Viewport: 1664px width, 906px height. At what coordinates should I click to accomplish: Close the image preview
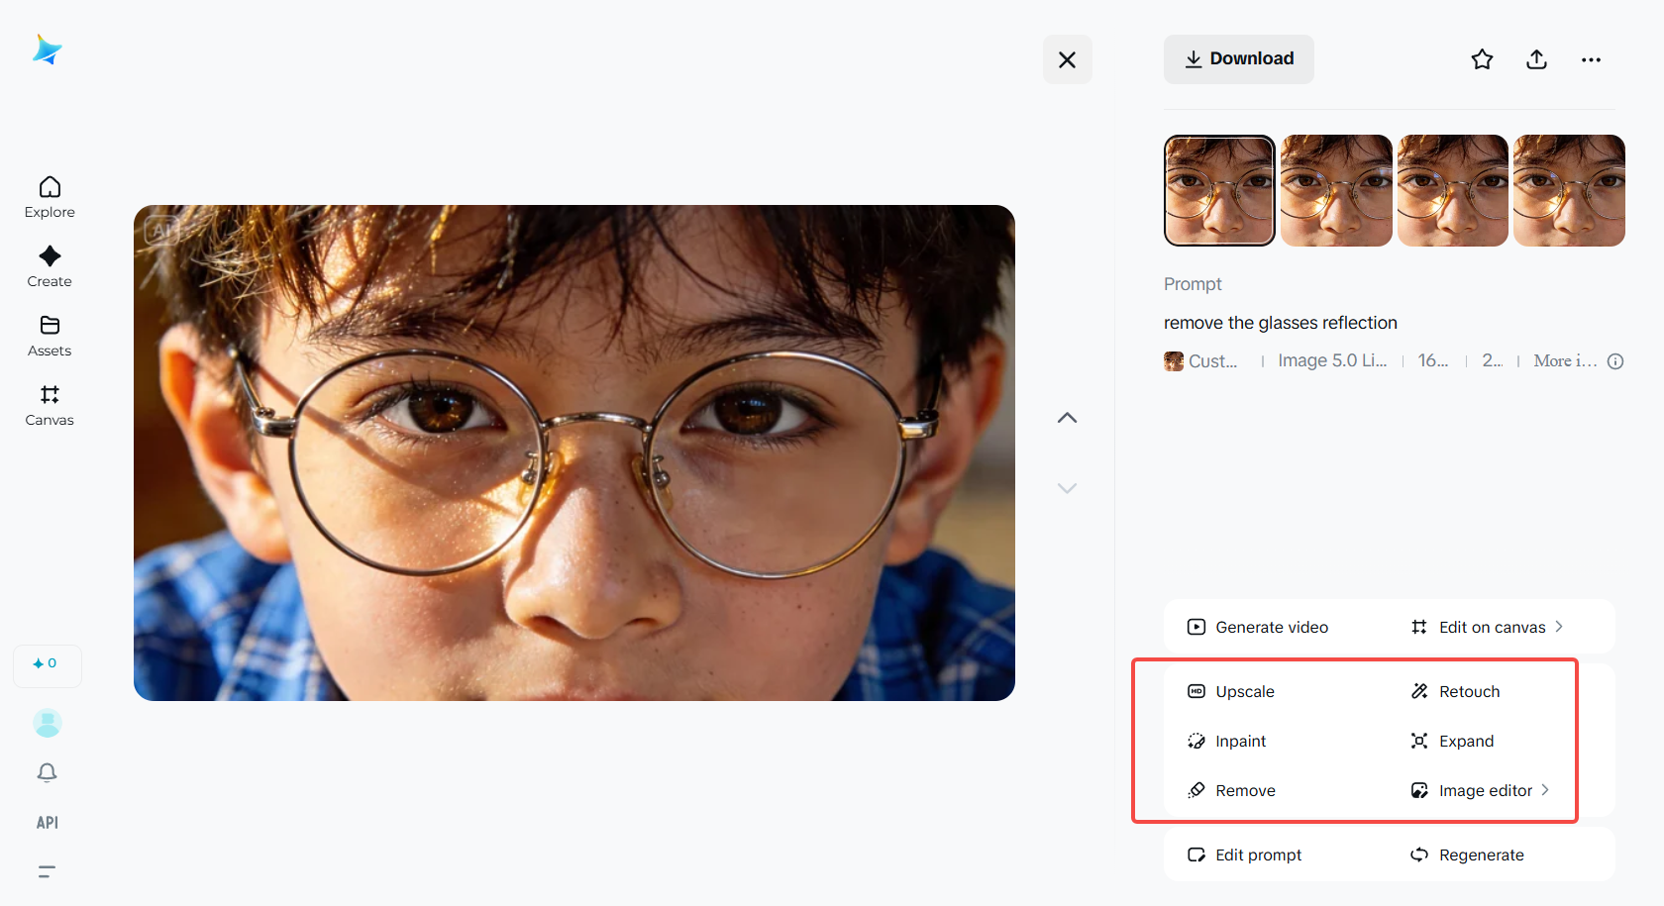1067,59
